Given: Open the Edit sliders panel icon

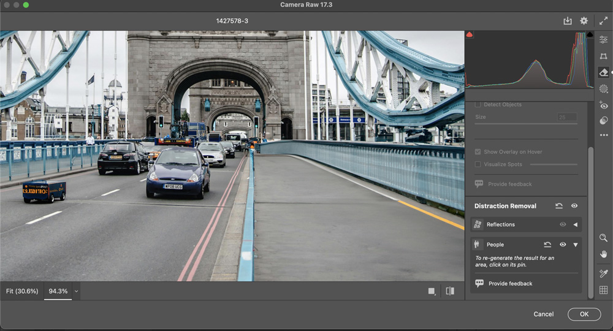Looking at the screenshot, I should click(x=603, y=39).
